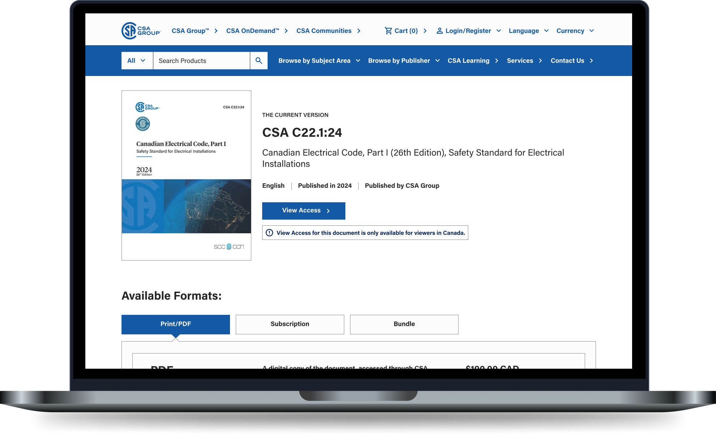Screen dimensions: 716x436
Task: Click the CSA C22.1:24 cover thumbnail
Action: click(x=186, y=175)
